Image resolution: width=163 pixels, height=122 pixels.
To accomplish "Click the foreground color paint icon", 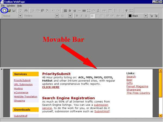I will pyautogui.click(x=151, y=16).
